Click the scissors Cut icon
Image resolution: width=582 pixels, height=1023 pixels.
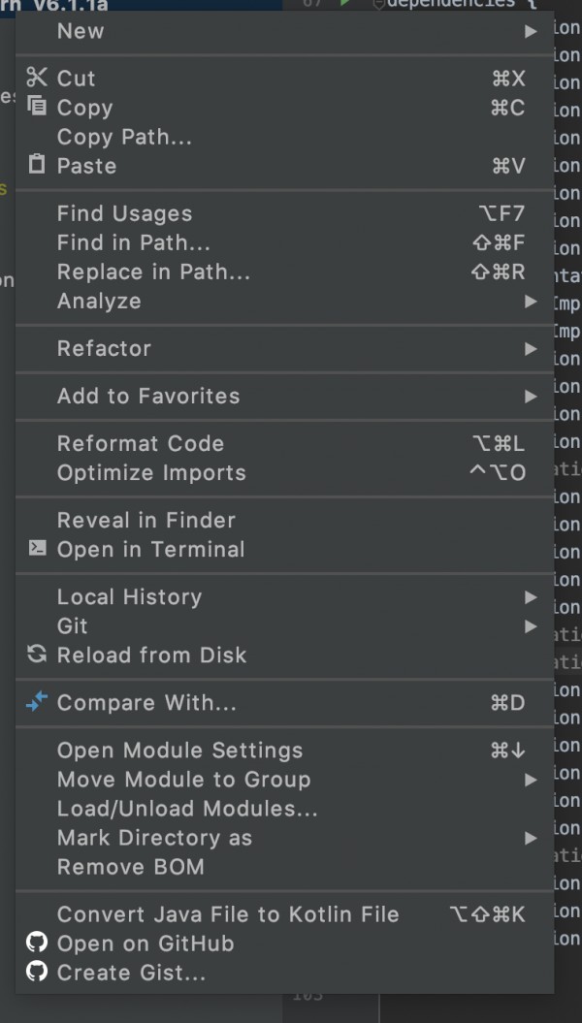point(37,78)
